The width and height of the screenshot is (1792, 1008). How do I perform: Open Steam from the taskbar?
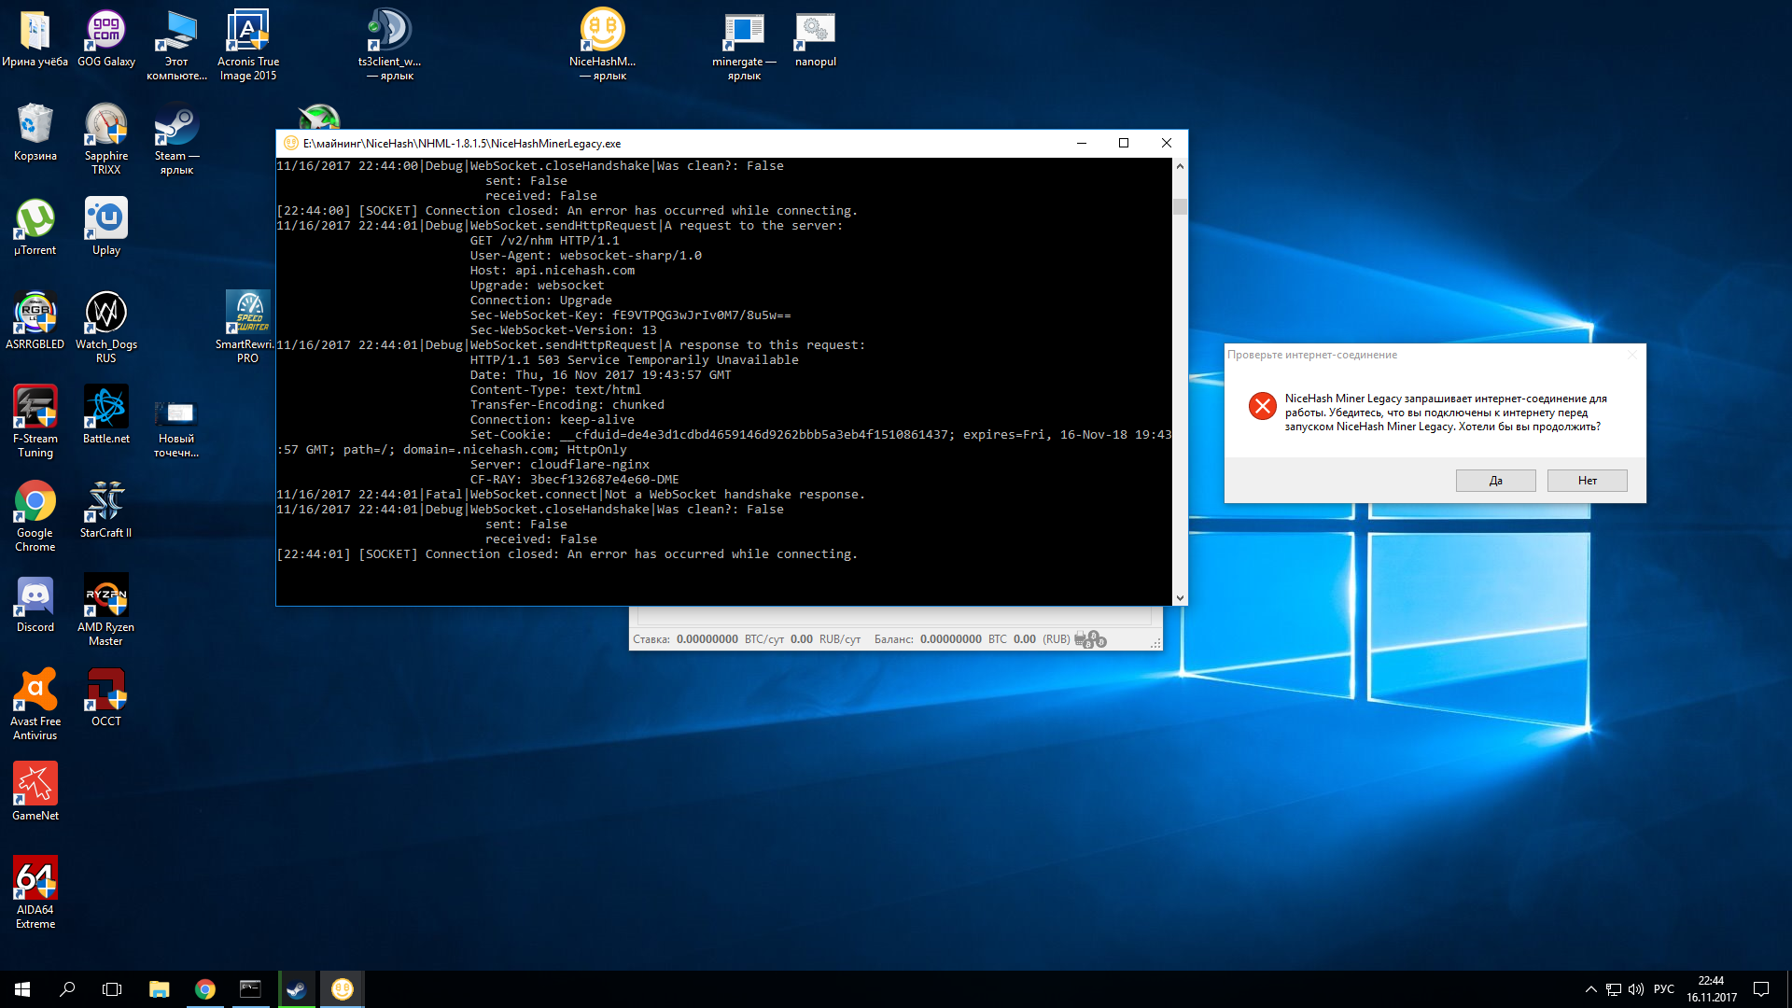coord(297,989)
